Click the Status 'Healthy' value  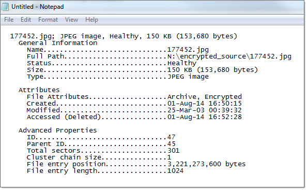point(182,63)
